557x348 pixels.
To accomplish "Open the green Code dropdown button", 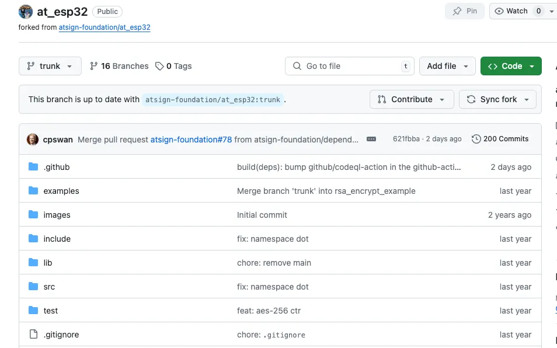I will (511, 66).
